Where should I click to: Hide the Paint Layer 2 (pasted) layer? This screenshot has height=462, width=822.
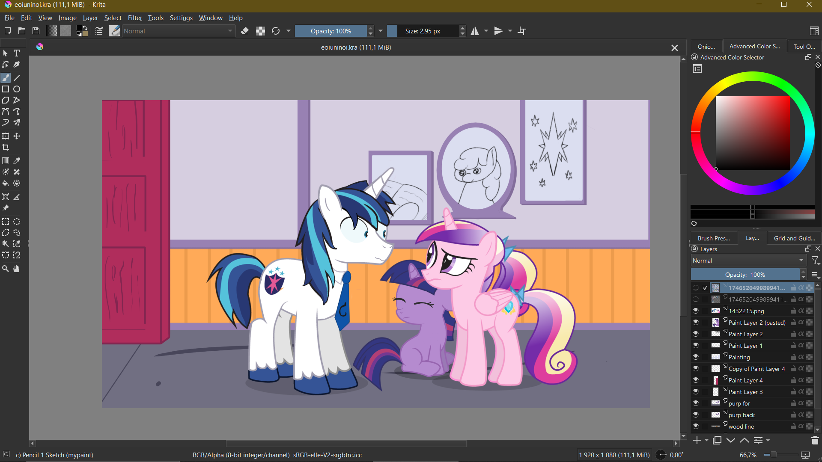point(696,322)
